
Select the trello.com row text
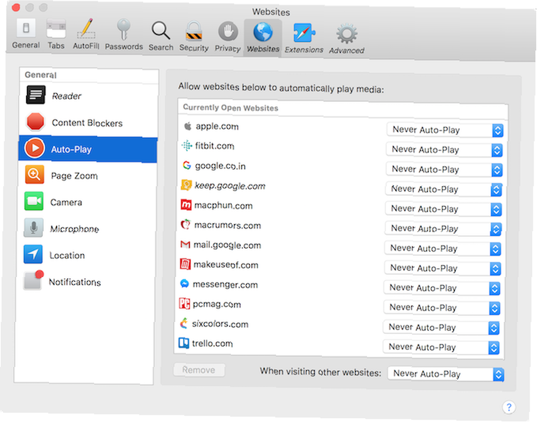point(212,343)
